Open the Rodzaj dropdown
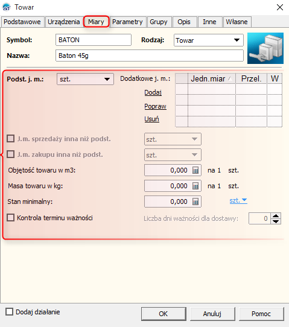The height and width of the screenshot is (327, 289). [x=237, y=40]
